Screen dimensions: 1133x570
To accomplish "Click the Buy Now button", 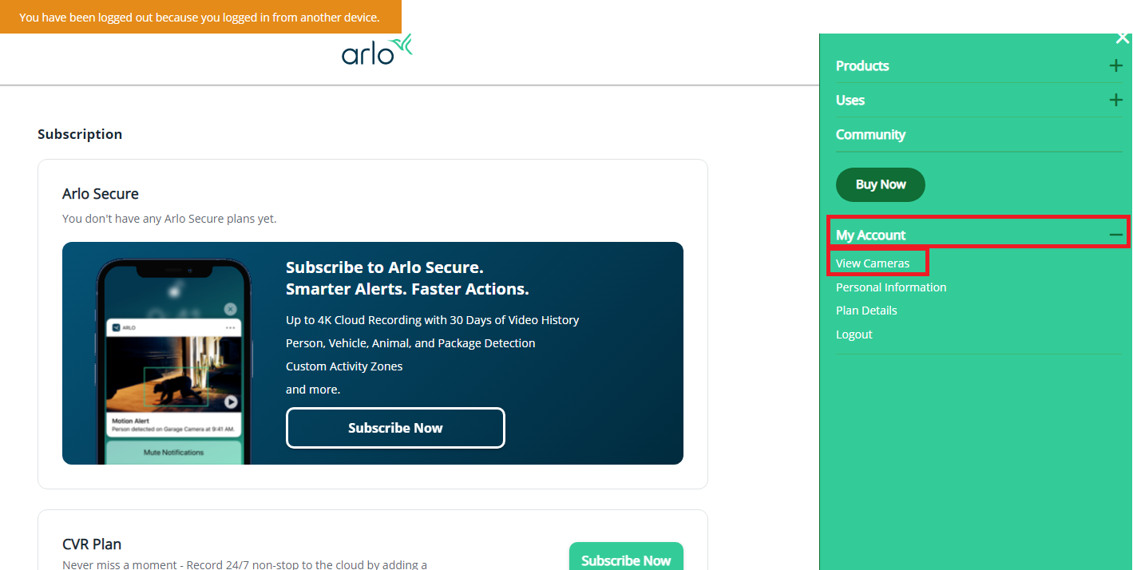I will point(880,184).
